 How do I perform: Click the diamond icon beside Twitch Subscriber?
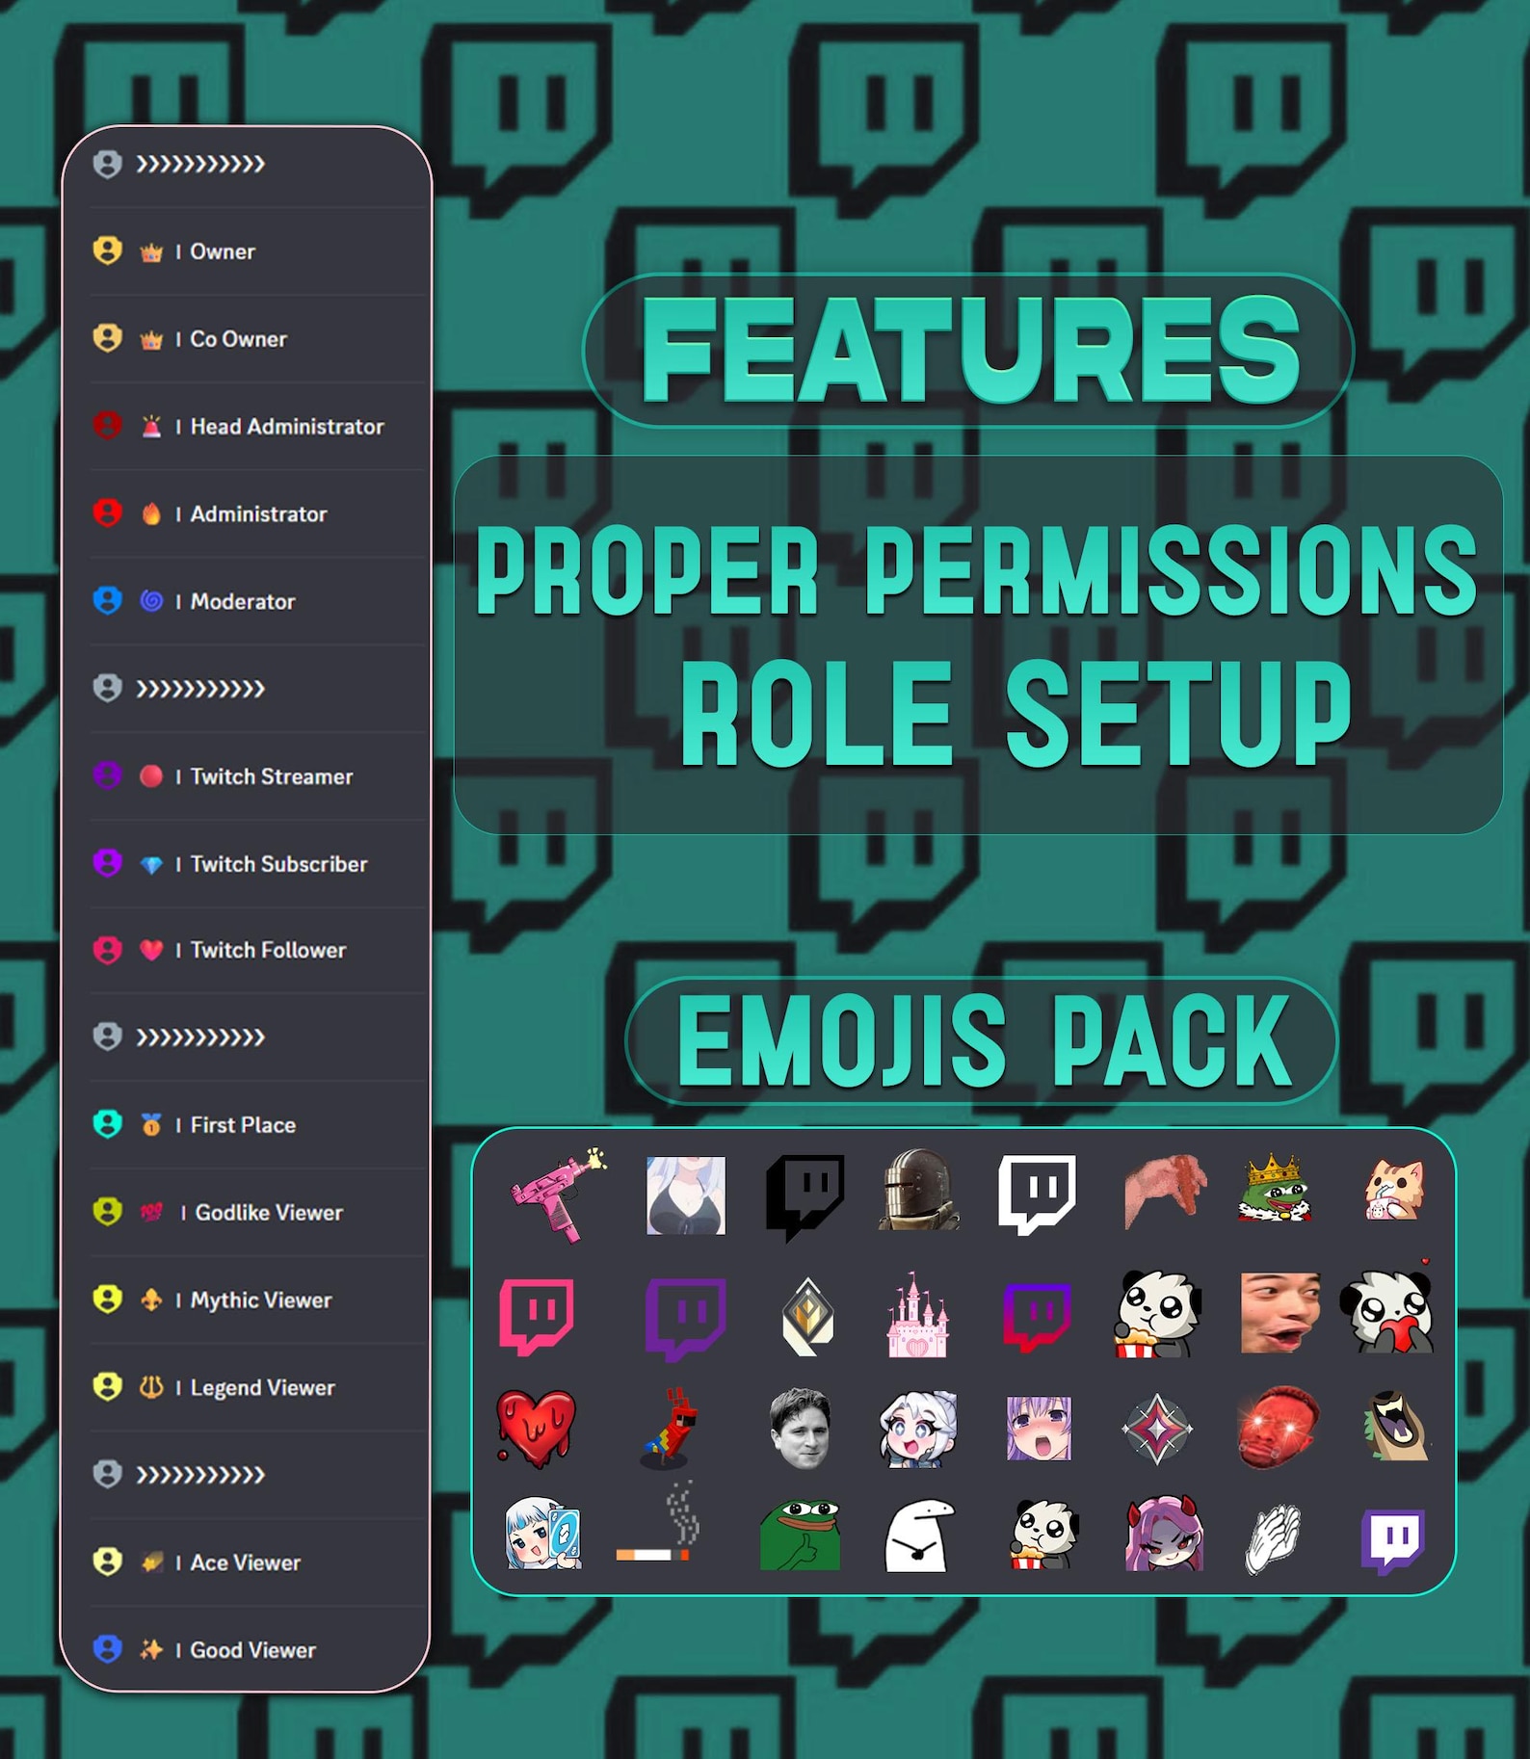(151, 864)
